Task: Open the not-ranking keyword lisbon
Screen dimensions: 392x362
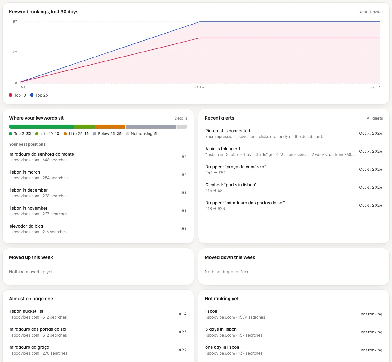Action: tap(294, 314)
